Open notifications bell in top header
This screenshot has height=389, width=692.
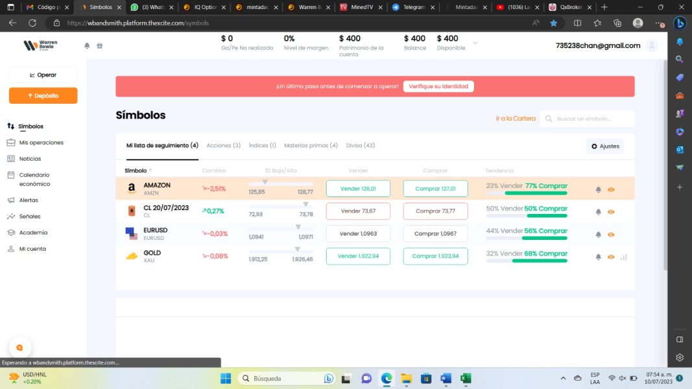pyautogui.click(x=87, y=45)
